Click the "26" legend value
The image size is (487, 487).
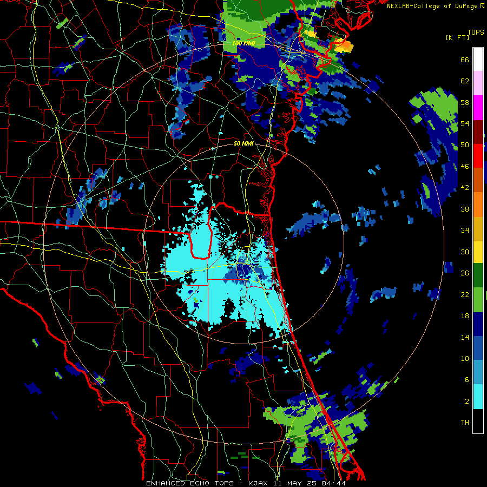(x=465, y=273)
